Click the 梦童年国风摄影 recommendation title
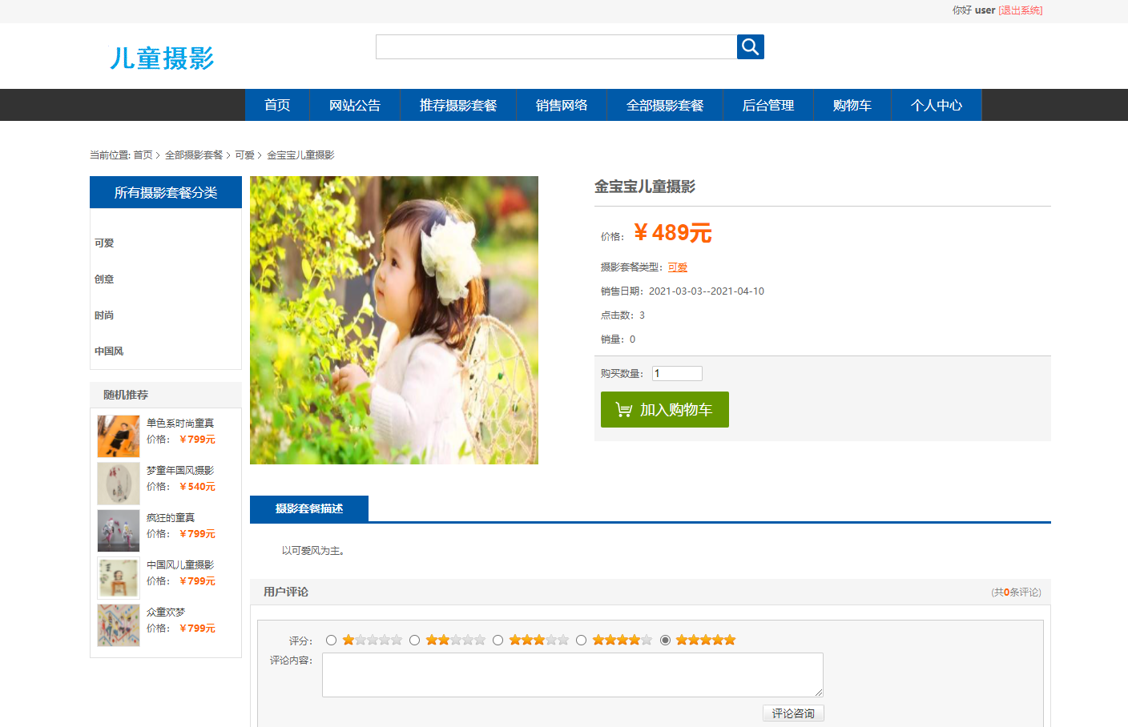Viewport: 1128px width, 727px height. [180, 471]
